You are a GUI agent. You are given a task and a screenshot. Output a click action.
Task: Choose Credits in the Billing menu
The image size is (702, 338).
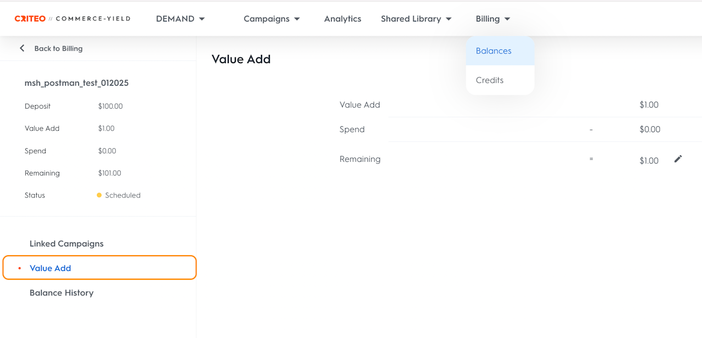tap(489, 80)
